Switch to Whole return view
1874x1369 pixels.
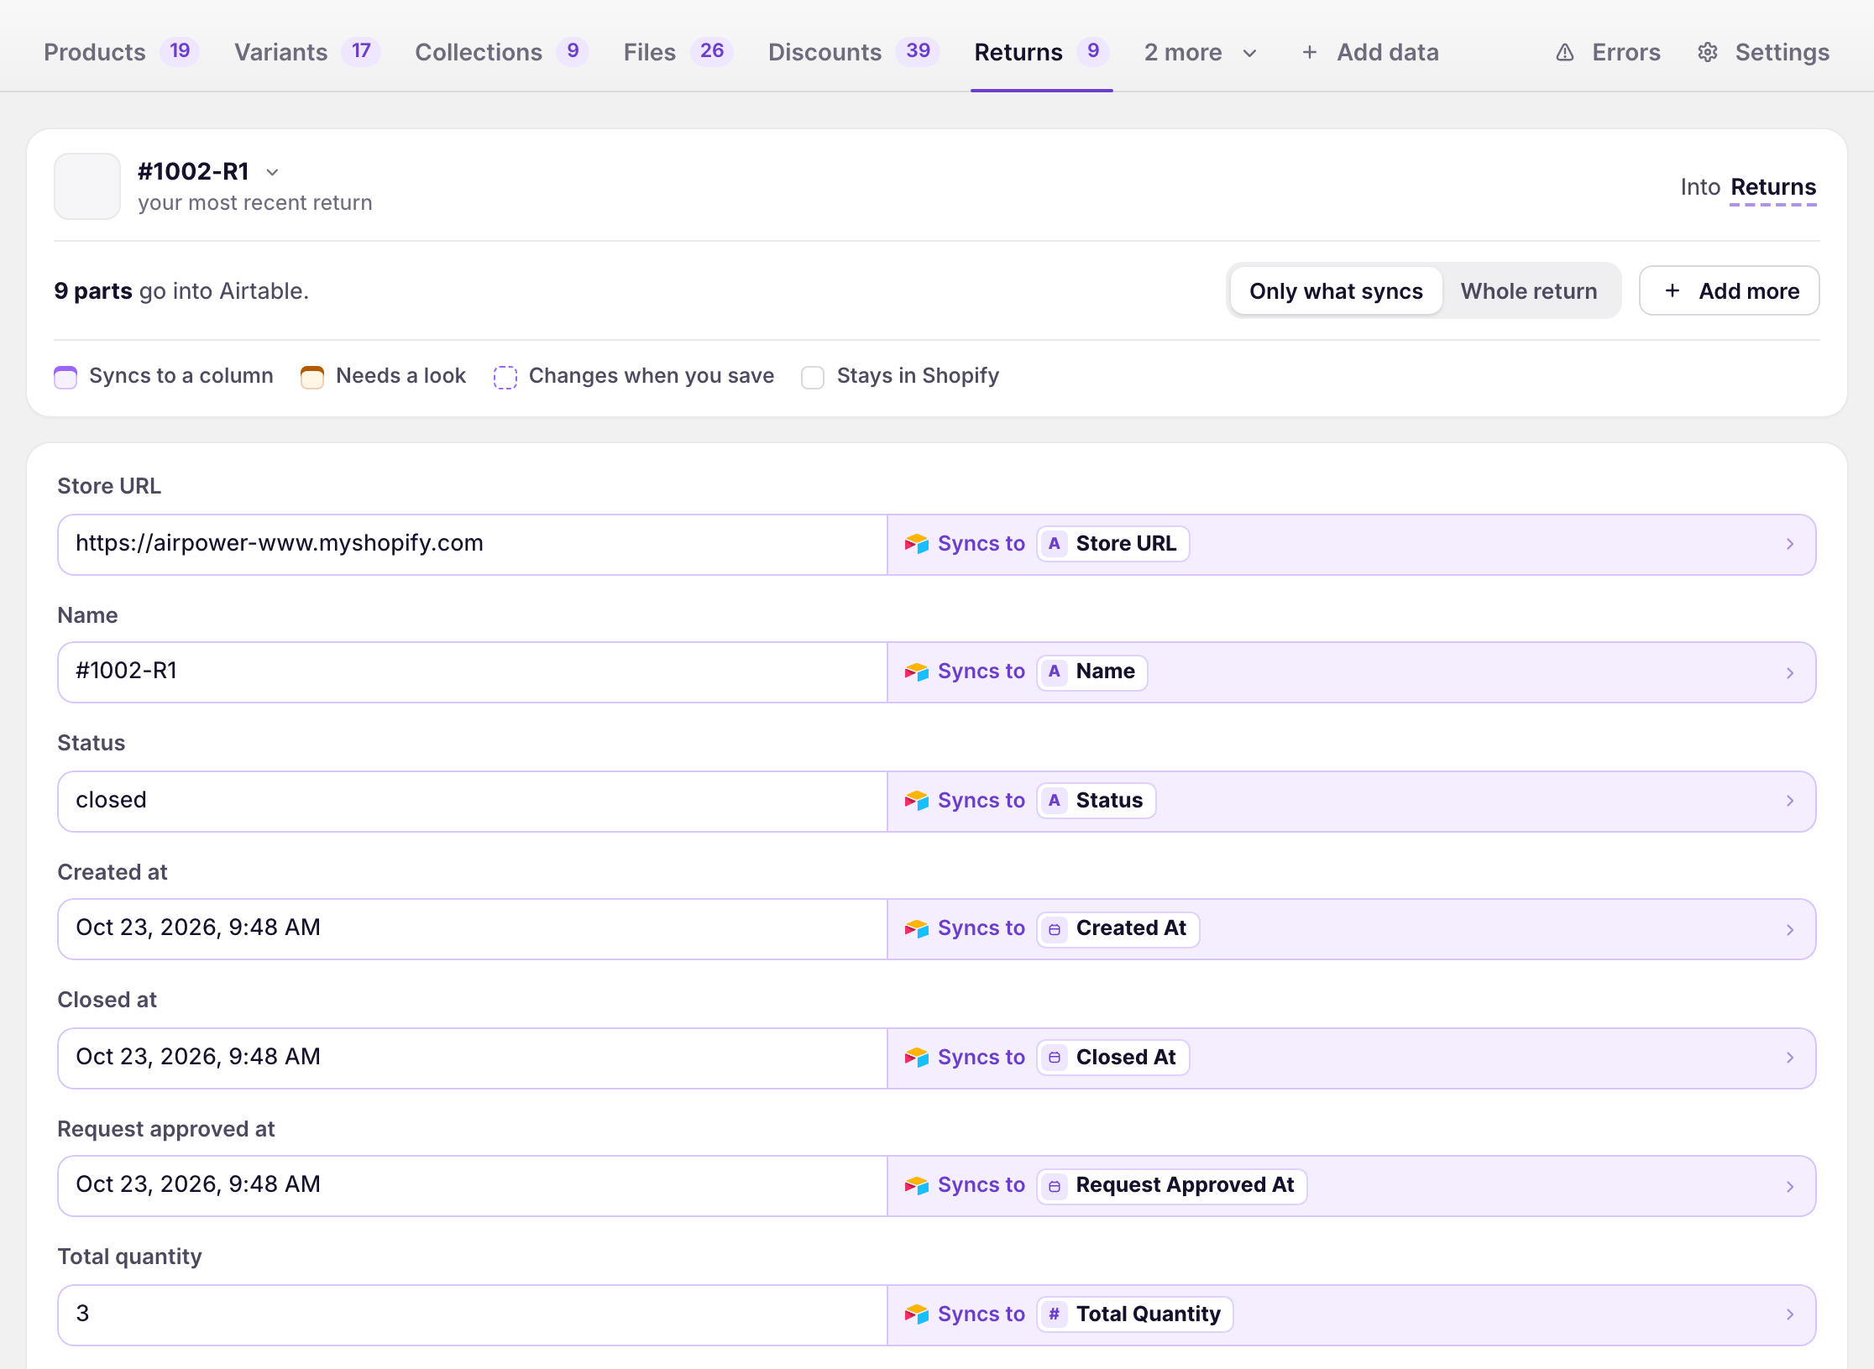[1529, 291]
